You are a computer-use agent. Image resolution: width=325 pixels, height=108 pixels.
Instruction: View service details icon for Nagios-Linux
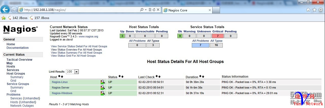[102, 82]
